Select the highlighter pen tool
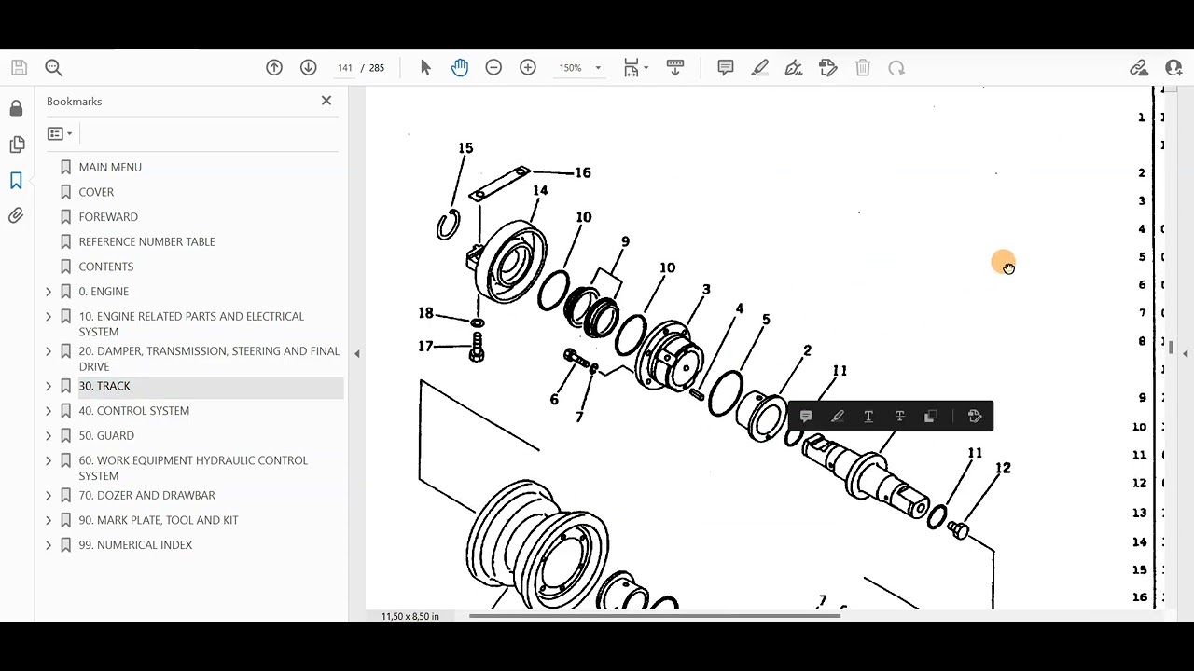This screenshot has width=1194, height=671. point(760,67)
